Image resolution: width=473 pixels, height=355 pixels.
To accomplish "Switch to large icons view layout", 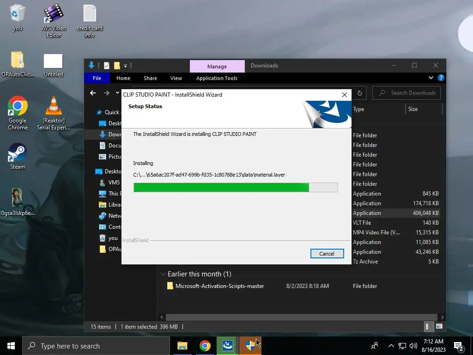I will click(439, 326).
